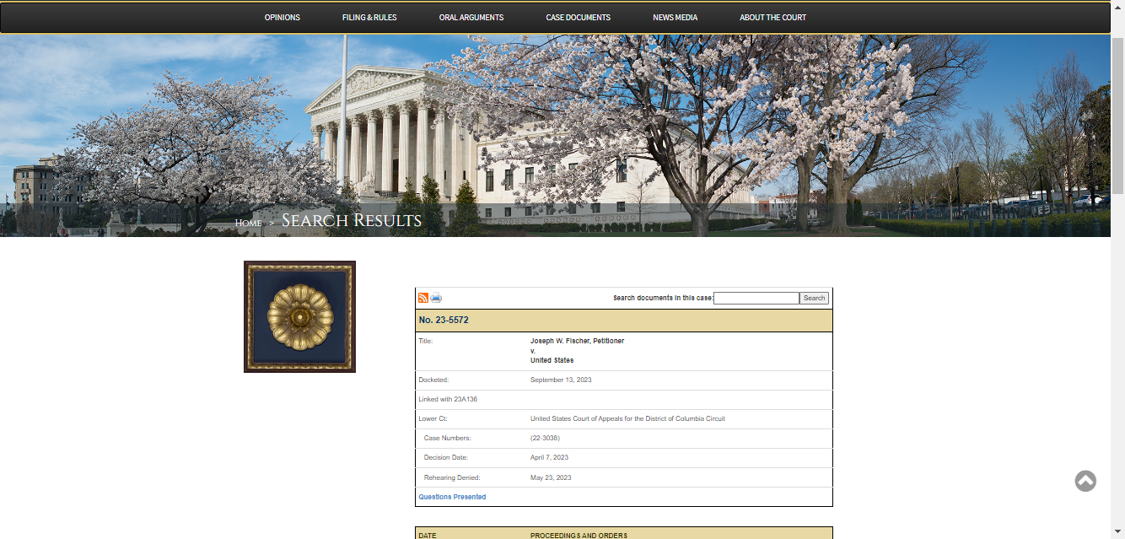1125x539 pixels.
Task: Select the Proceedings and Orders column header
Action: click(x=579, y=536)
